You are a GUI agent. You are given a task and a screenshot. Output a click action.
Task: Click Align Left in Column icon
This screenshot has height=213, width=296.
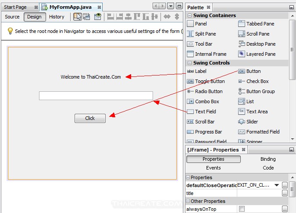pos(111,17)
